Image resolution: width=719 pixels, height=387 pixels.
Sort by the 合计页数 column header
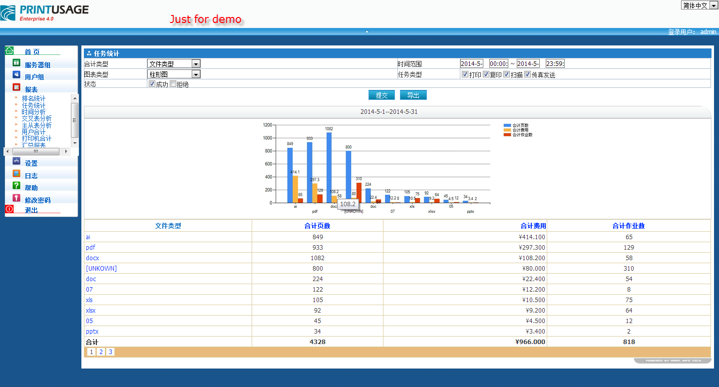point(317,226)
